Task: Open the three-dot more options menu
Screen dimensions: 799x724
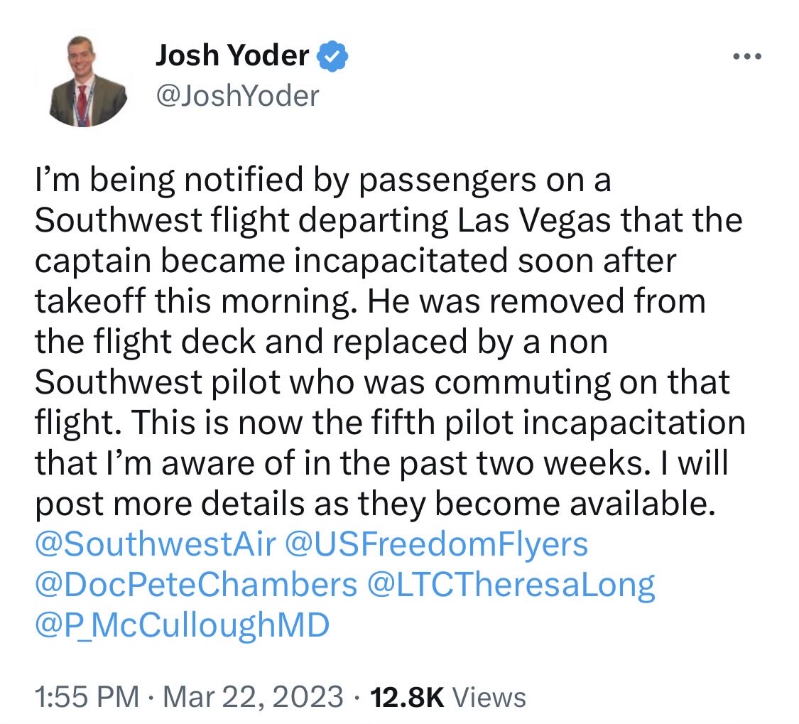Action: [x=747, y=57]
